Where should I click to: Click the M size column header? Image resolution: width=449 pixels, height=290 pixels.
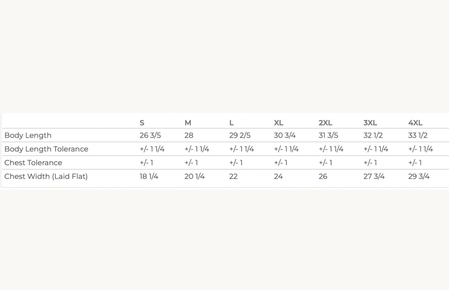point(188,123)
